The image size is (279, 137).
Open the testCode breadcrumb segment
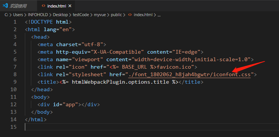coord(81,15)
